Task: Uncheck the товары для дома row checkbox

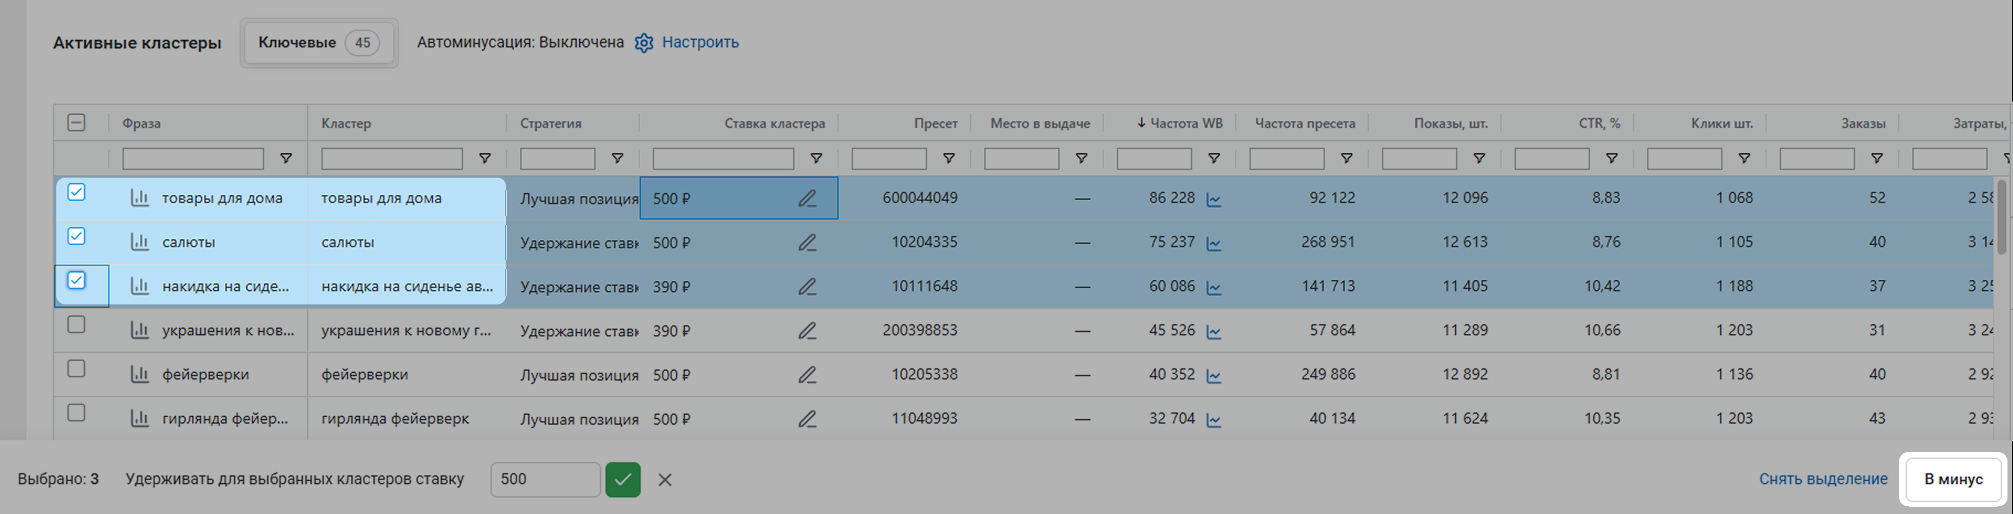Action: pyautogui.click(x=77, y=192)
